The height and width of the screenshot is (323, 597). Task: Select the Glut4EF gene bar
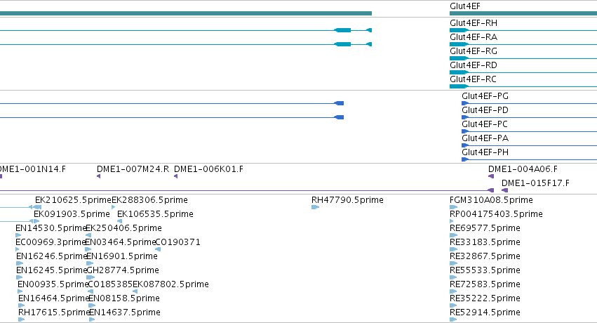(523, 13)
